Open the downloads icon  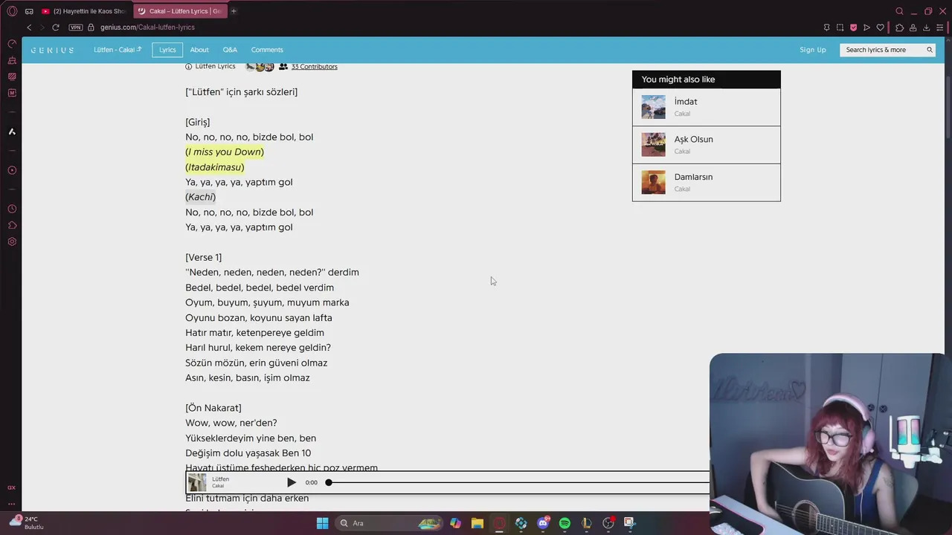coord(926,27)
